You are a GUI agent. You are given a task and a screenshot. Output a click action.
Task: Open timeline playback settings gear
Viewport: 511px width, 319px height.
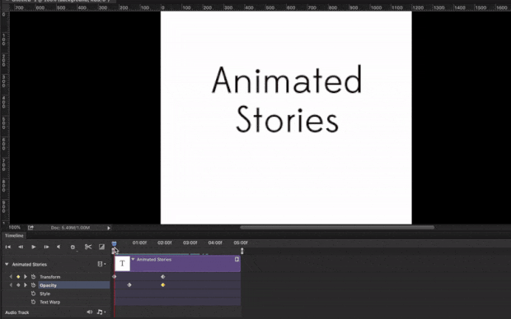73,247
